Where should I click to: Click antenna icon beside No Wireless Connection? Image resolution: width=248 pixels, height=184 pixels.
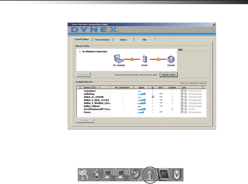click(x=80, y=51)
